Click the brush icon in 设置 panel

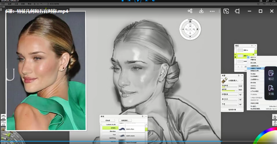pyautogui.click(x=224, y=80)
